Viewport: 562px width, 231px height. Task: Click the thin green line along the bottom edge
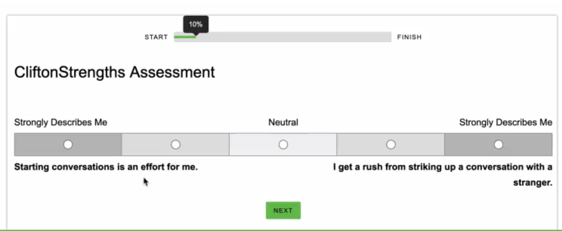(x=281, y=230)
